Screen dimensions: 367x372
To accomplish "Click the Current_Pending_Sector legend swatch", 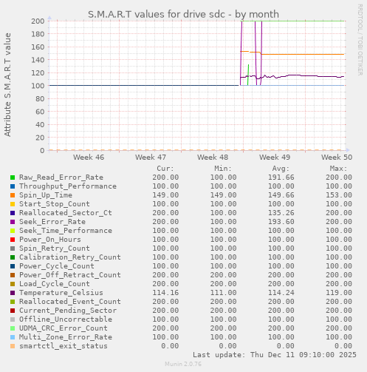I will coord(13,311).
